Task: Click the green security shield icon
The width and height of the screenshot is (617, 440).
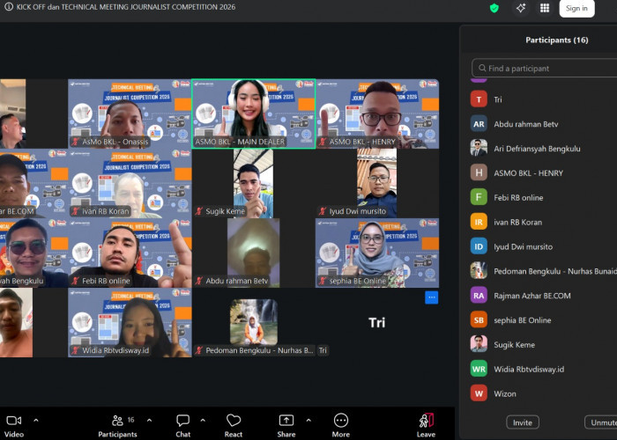Action: pos(494,8)
